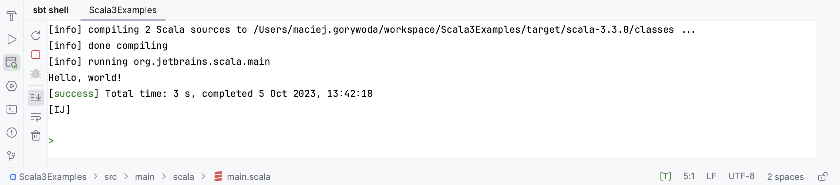Toggle the read-only lock for the file
The height and width of the screenshot is (185, 840).
tap(822, 177)
